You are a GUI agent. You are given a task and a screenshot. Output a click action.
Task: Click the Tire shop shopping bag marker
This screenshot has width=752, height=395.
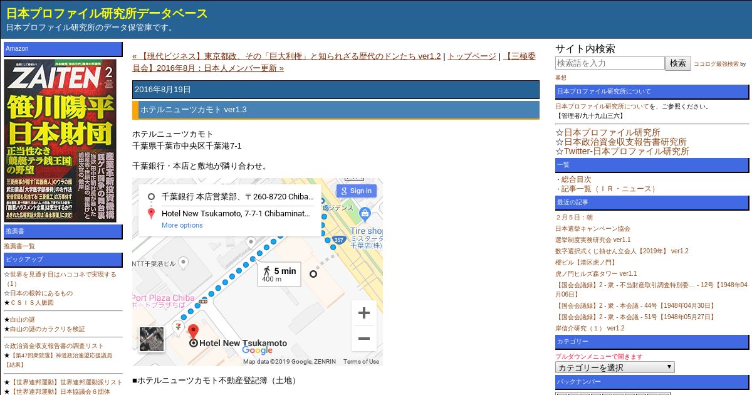pos(365,215)
